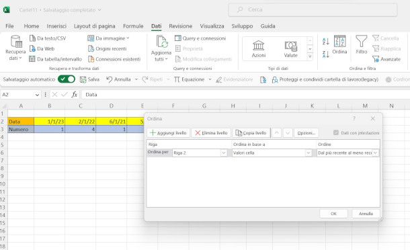The image size is (410, 250).
Task: Close the Ordina dialog
Action: pos(373,119)
